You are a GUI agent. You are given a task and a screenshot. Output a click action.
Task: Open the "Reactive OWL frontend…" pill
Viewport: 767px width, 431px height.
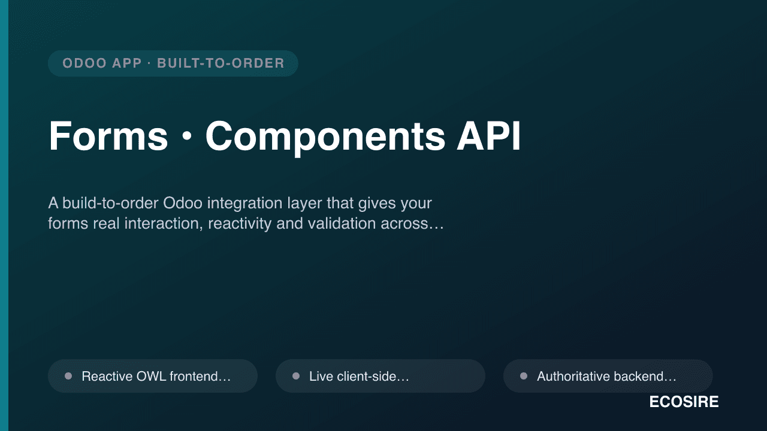pyautogui.click(x=153, y=376)
